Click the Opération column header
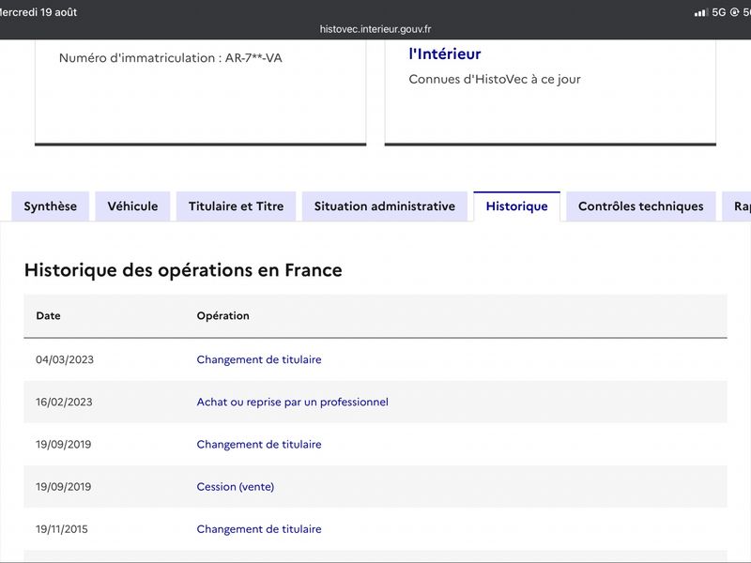The height and width of the screenshot is (563, 751). coord(223,316)
